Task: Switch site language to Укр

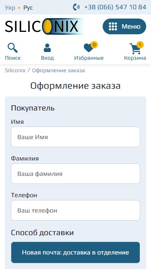Action: 10,8
